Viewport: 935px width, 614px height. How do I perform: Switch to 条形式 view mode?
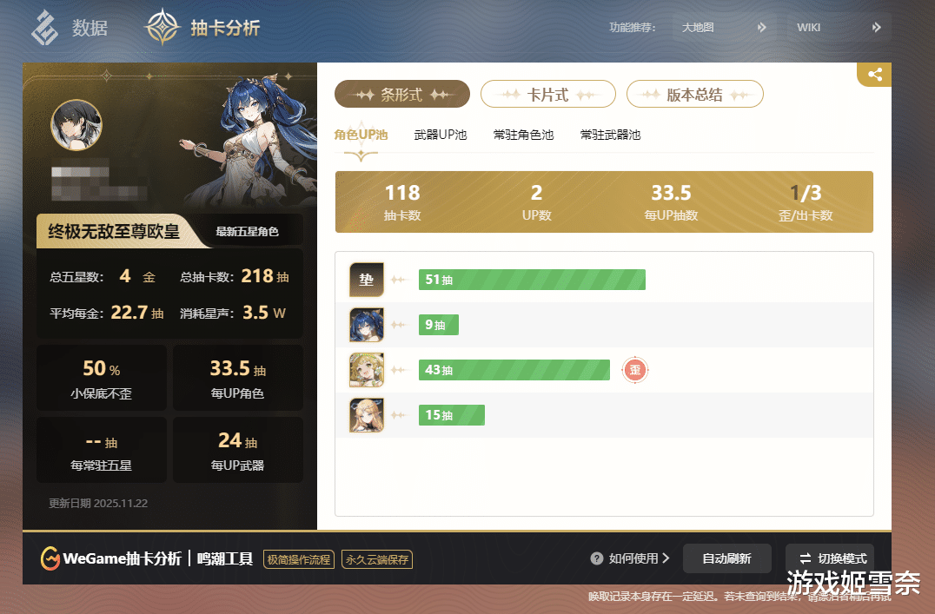tap(402, 94)
